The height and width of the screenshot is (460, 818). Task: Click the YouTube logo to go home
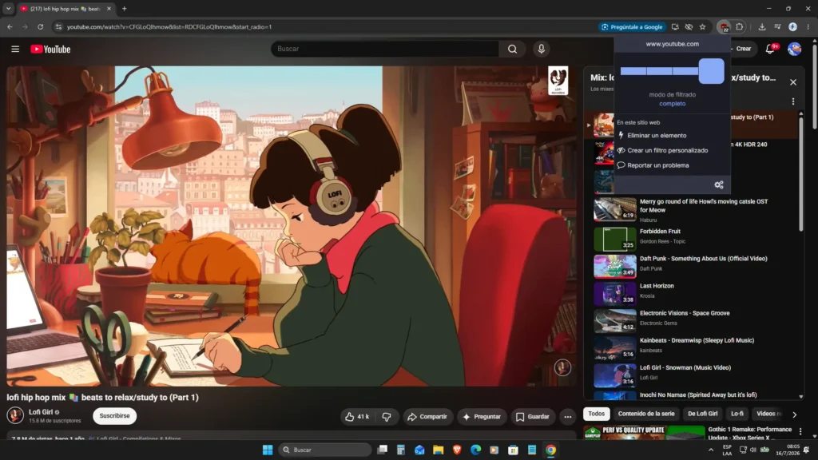50,49
